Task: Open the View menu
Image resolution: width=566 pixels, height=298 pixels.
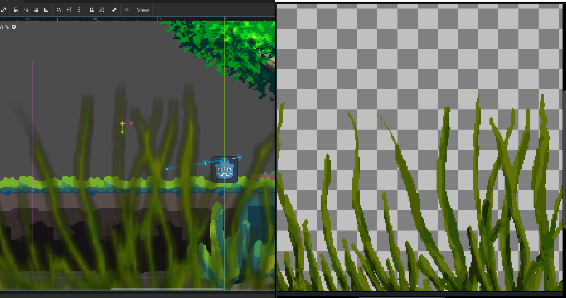Action: point(143,10)
